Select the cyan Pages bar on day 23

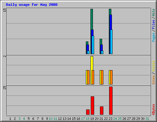click(x=111, y=42)
